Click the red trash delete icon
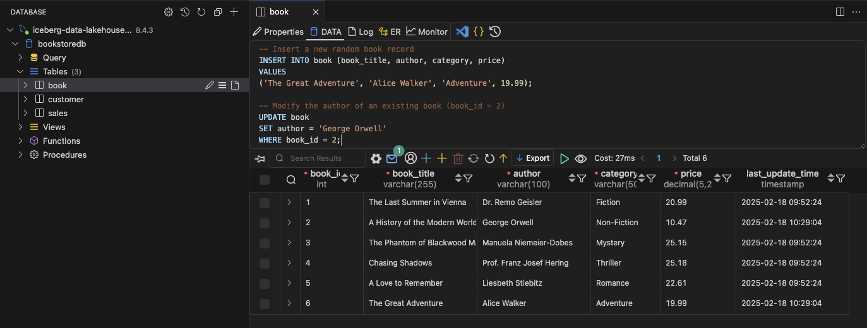The height and width of the screenshot is (328, 867). point(458,158)
